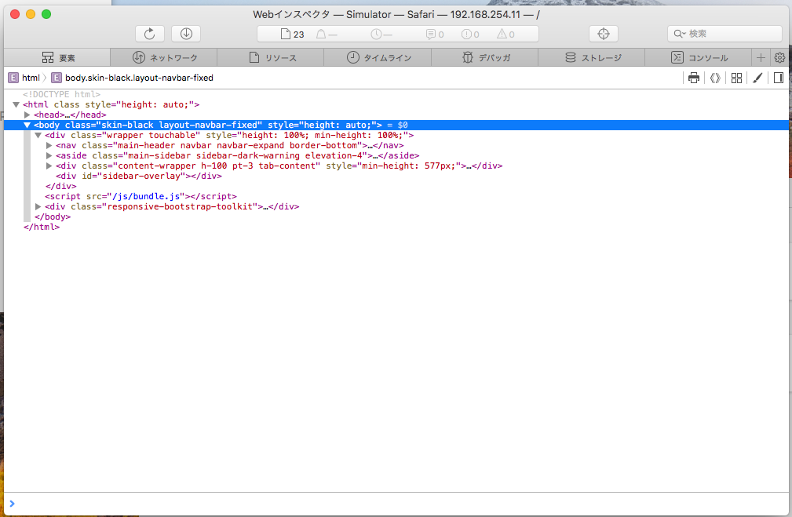
Task: Expand the aside main-sidebar node
Action: pos(49,155)
